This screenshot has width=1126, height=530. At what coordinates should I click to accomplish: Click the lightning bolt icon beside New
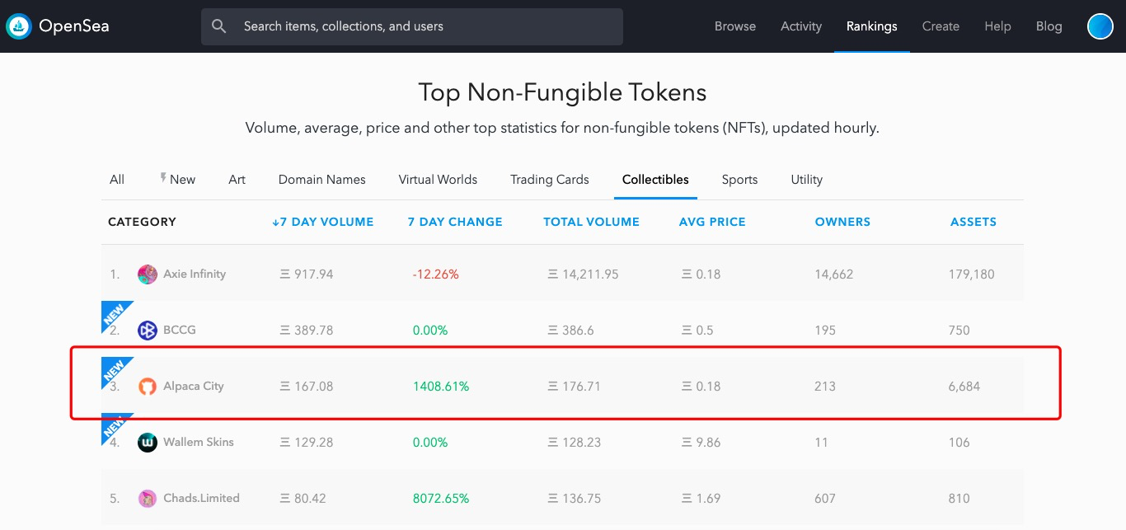[163, 178]
